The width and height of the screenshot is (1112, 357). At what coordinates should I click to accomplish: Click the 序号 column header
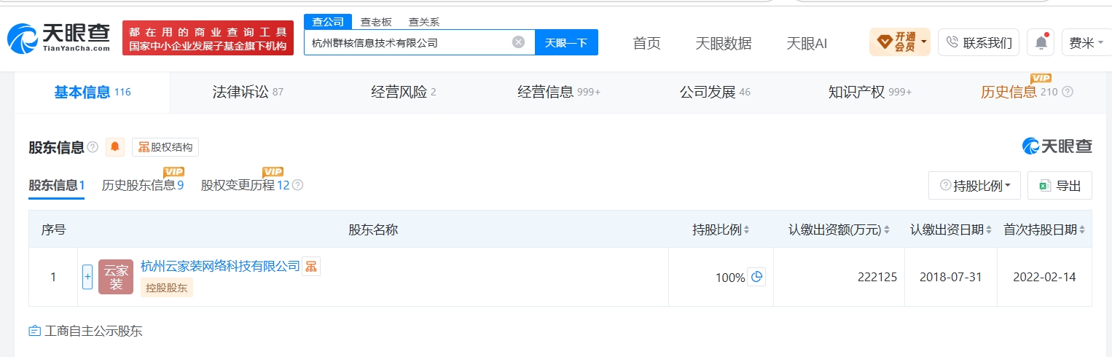tap(53, 229)
